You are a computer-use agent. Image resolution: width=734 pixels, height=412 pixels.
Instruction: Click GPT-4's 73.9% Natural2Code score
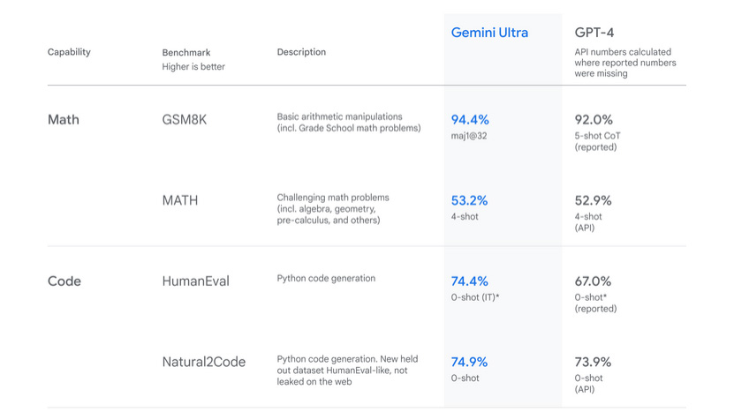[x=594, y=362]
